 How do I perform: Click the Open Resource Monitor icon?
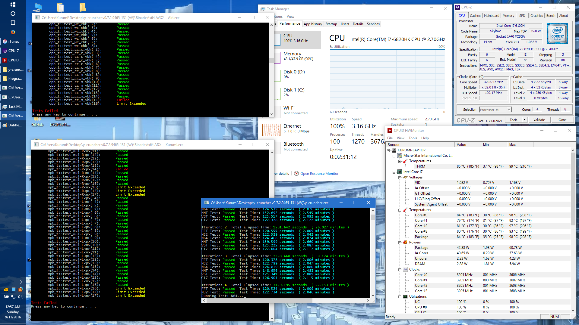pos(296,173)
